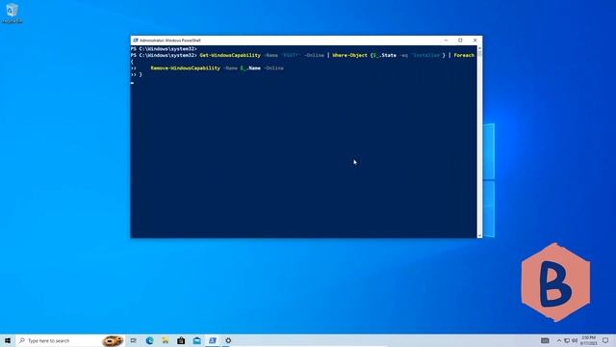Open the taskbar clock and date
This screenshot has height=347, width=616.
[588, 340]
